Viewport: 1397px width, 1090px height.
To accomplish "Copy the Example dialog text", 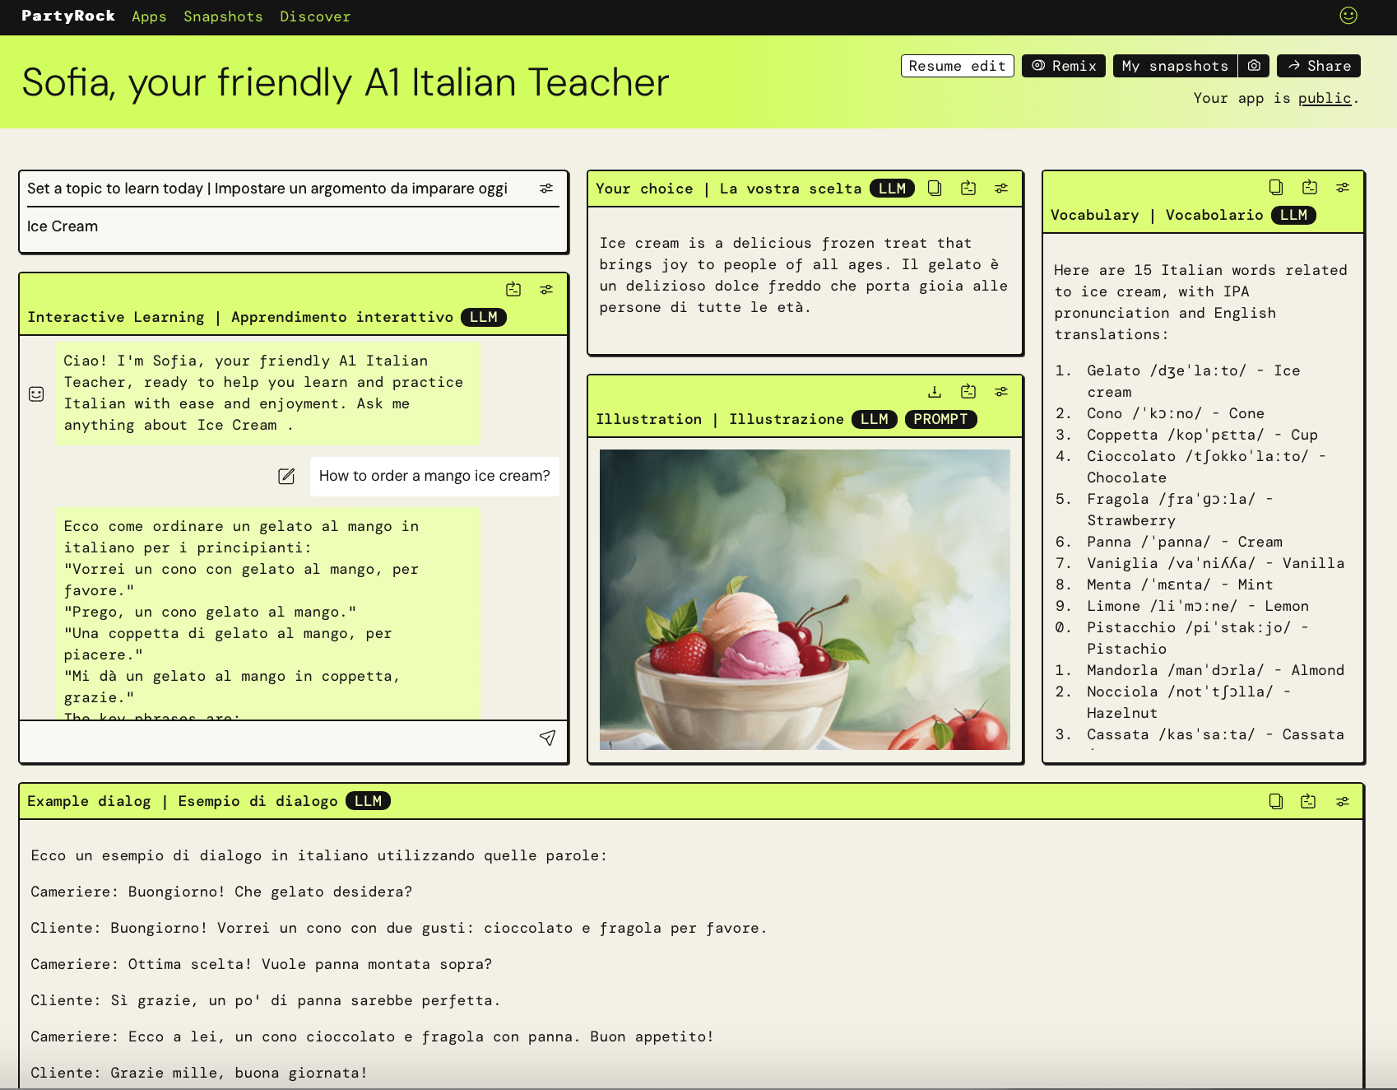I will pyautogui.click(x=1275, y=801).
